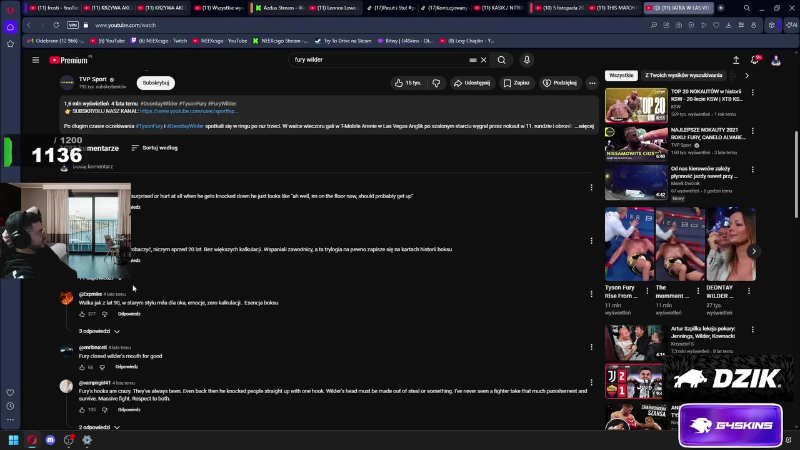This screenshot has height=450, width=800.
Task: Open Opera snapshot camera tool
Action: click(679, 25)
